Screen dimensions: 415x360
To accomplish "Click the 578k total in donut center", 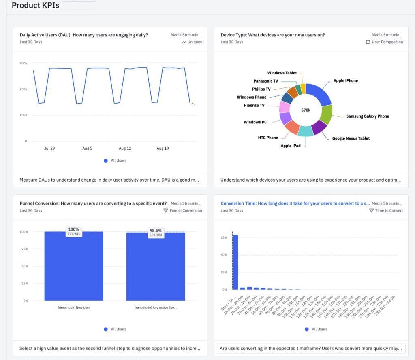I will (x=306, y=110).
